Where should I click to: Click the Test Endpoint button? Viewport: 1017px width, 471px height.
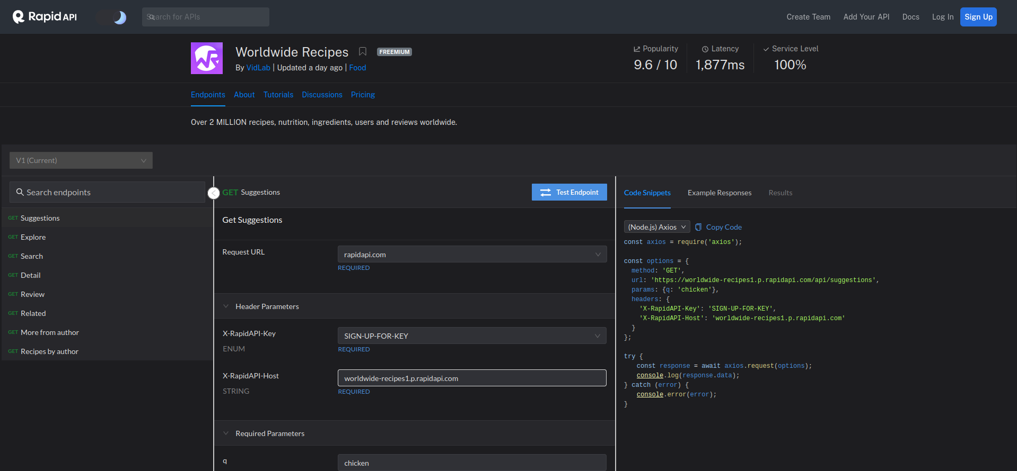tap(569, 192)
